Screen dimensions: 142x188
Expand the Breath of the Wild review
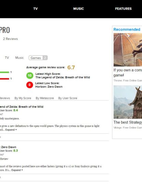click(11, 130)
